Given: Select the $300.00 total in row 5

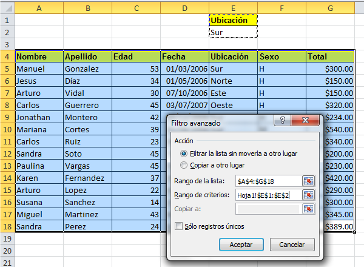Looking at the screenshot, I should 330,69.
